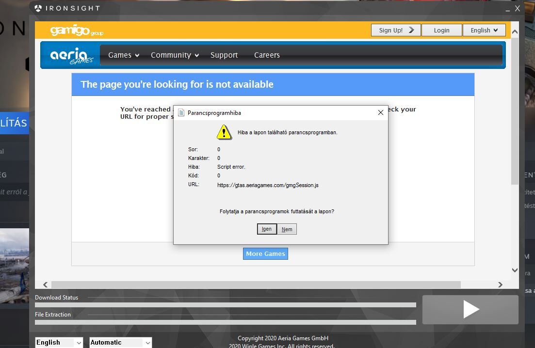Close the Ironsight launcher window
Image resolution: width=535 pixels, height=348 pixels.
(x=518, y=9)
